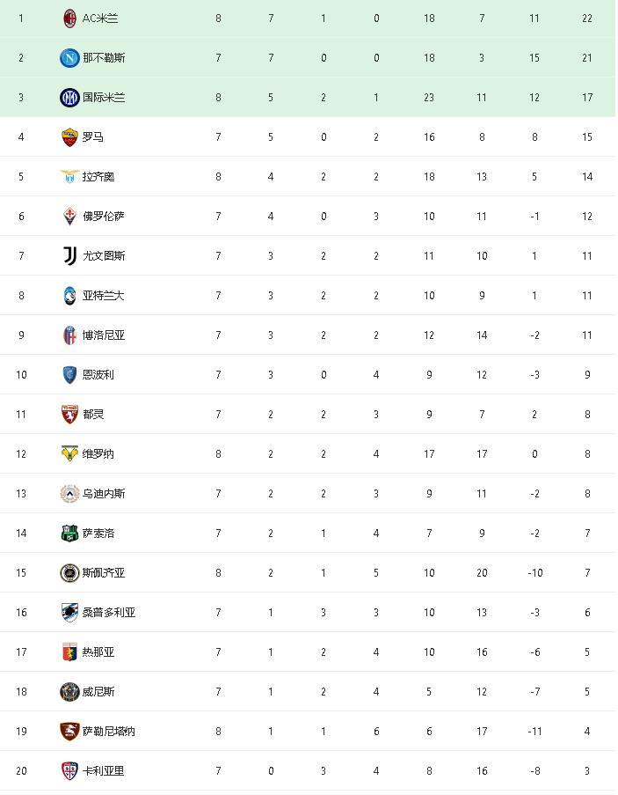This screenshot has height=795, width=618.
Task: Click the Roma club crest
Action: [69, 136]
